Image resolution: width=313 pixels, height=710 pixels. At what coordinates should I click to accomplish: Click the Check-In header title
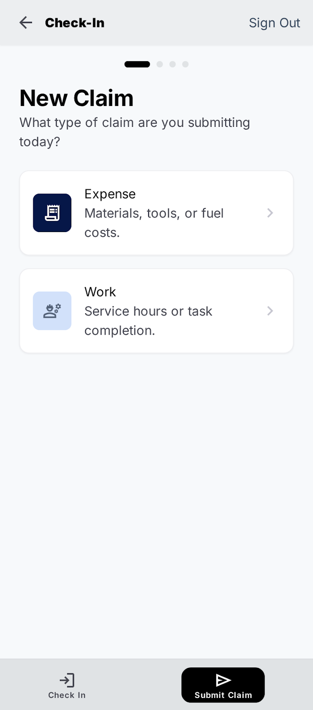point(75,23)
